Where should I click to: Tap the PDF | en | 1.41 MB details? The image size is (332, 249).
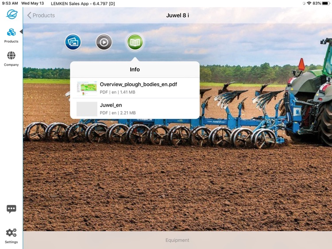point(117,92)
